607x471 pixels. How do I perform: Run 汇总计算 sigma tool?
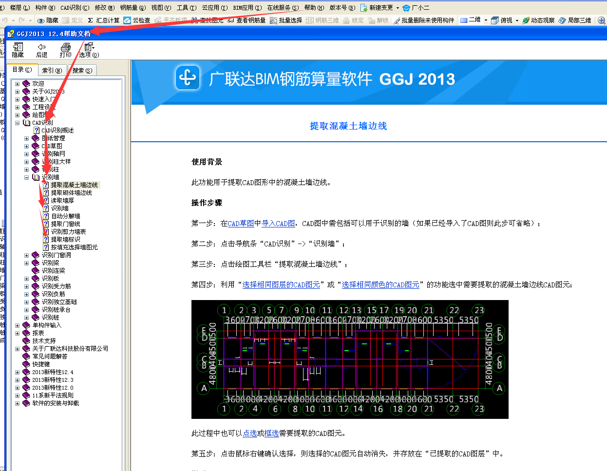[103, 20]
